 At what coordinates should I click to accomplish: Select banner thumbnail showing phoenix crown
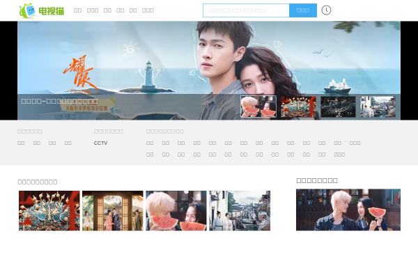pos(298,106)
